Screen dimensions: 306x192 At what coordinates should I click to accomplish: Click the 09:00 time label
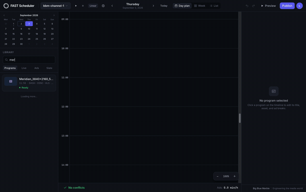coord(65,19)
